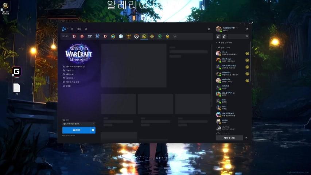The image size is (311, 175).
Task: Click the WoW icon beside MindStrike
Action: coord(247,81)
